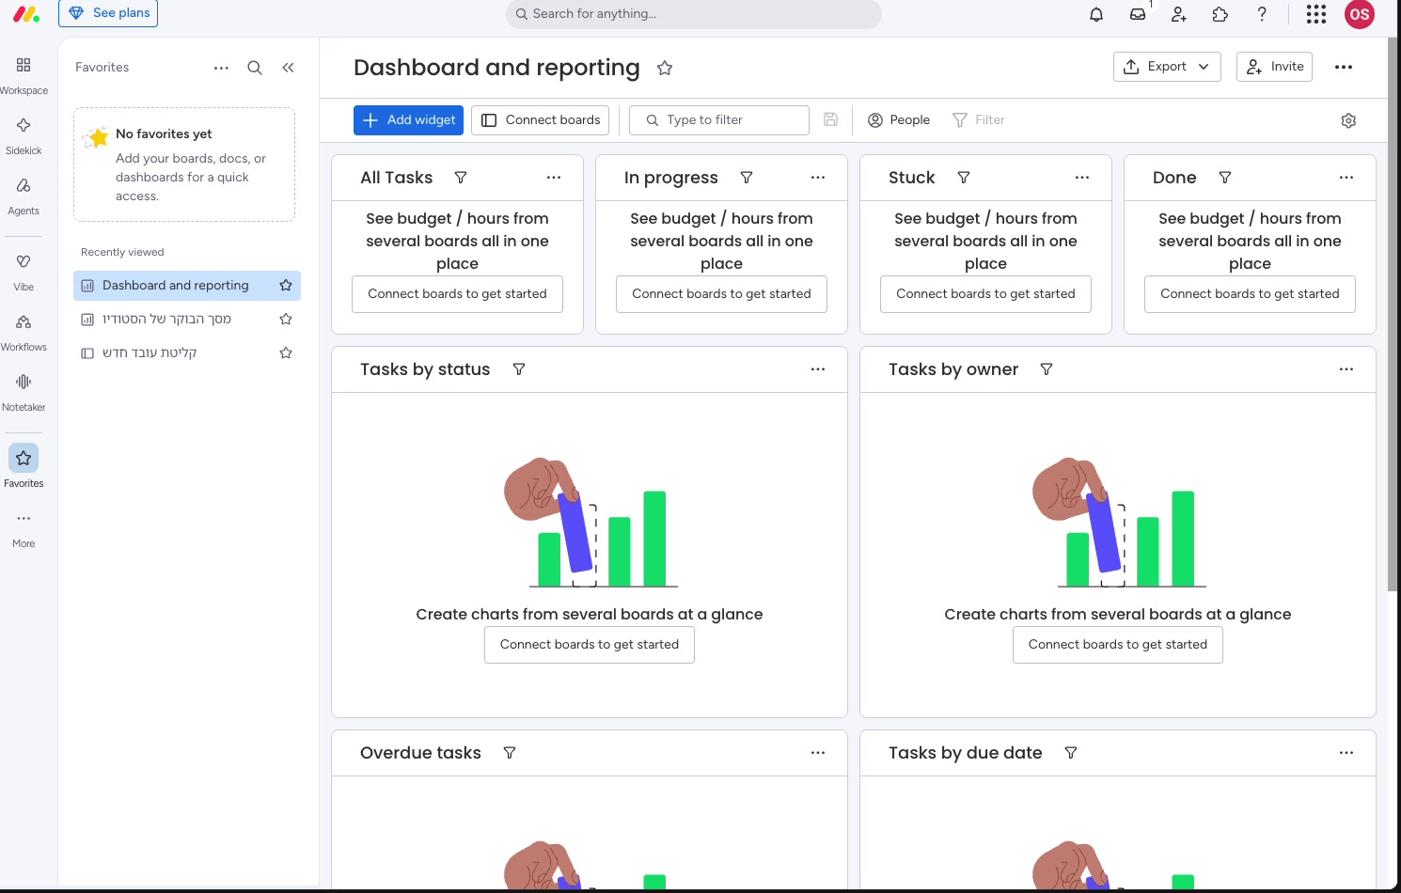Star the קליטת עובד חדש item
This screenshot has height=893, width=1401.
(x=286, y=353)
